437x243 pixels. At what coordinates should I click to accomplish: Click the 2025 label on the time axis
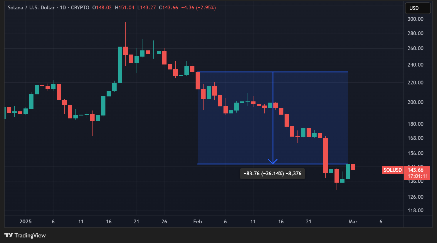(25, 222)
